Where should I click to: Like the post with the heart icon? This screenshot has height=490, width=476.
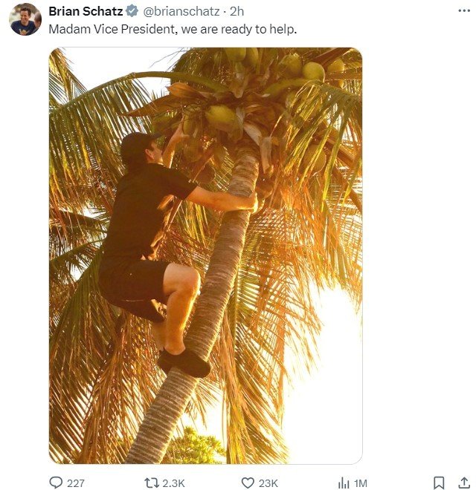(248, 483)
